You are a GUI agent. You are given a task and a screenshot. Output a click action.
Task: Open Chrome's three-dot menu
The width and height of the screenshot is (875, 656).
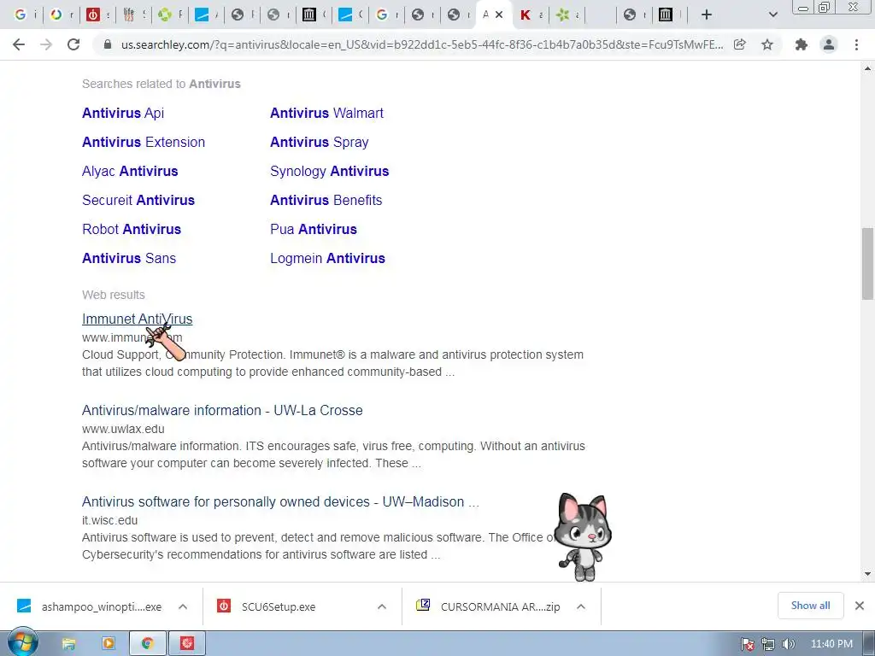pyautogui.click(x=856, y=44)
